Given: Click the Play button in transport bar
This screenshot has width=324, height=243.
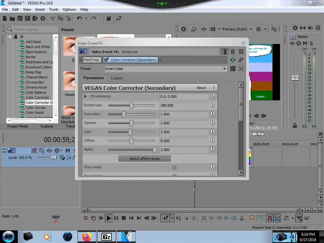Looking at the screenshot, I should [109, 218].
